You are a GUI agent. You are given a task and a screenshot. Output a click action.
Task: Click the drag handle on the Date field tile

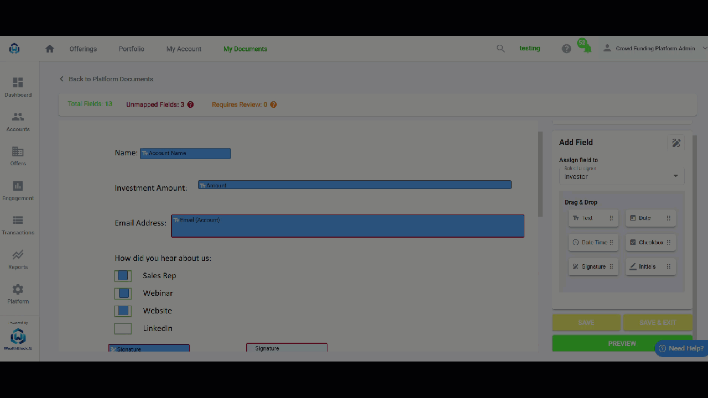668,218
